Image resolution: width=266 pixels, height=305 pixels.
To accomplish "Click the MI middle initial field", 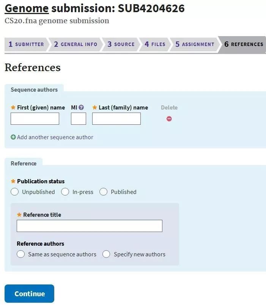I will pyautogui.click(x=79, y=119).
